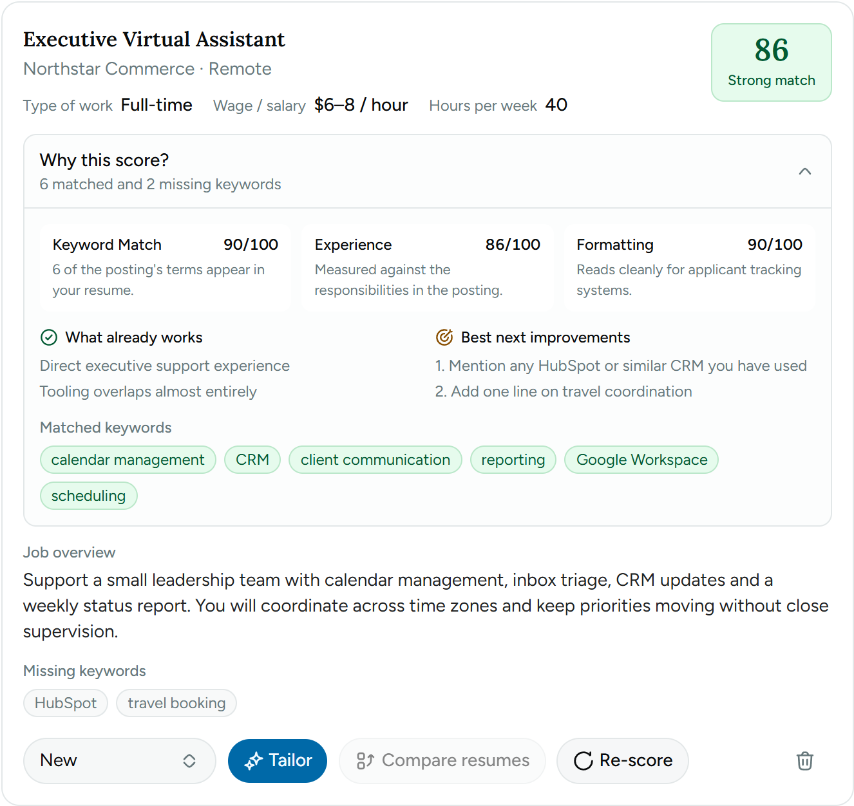Click the Job overview heading
Image resolution: width=854 pixels, height=806 pixels.
[70, 552]
